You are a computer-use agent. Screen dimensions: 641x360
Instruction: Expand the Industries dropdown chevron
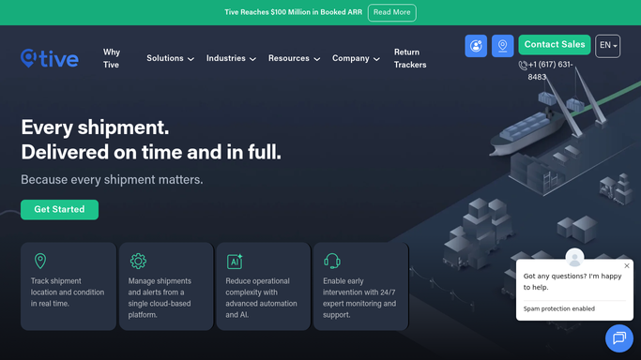tap(252, 59)
